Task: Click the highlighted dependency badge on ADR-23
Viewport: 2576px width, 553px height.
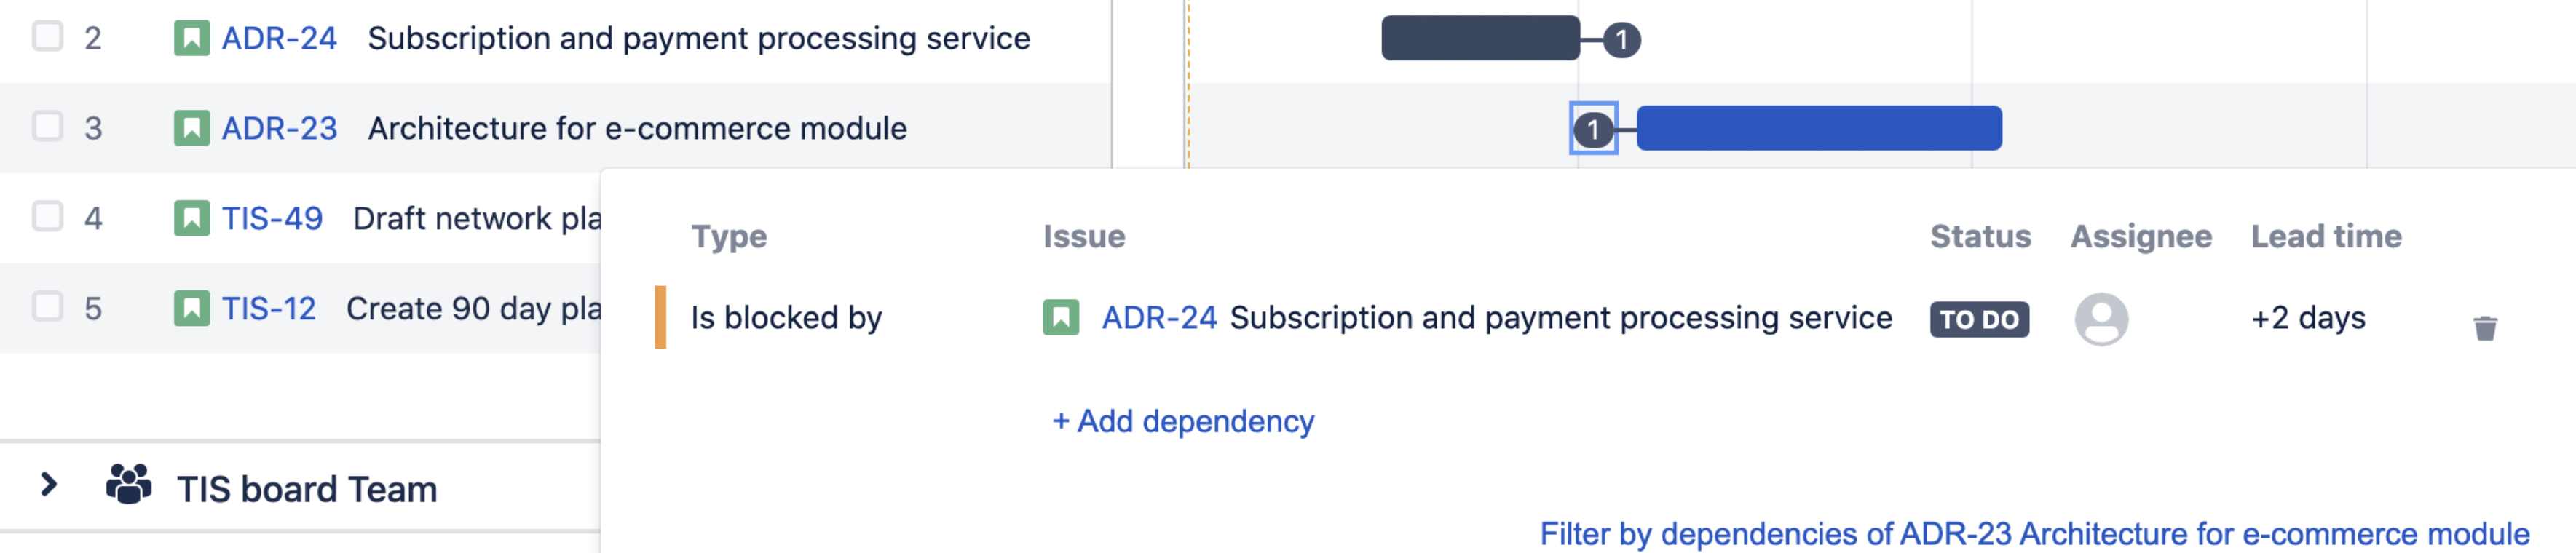Action: 1593,129
